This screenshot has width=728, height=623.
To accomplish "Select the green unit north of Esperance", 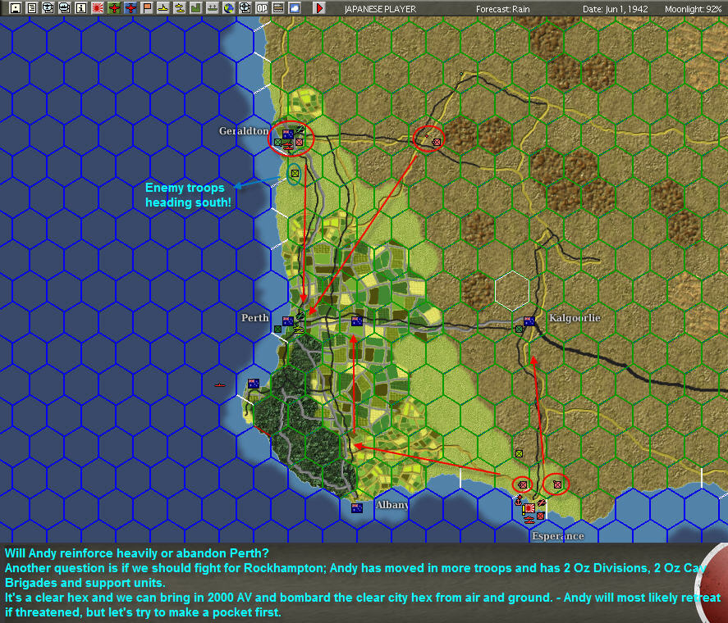I will pos(519,453).
